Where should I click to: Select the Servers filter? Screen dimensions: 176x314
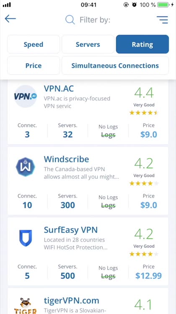click(88, 44)
